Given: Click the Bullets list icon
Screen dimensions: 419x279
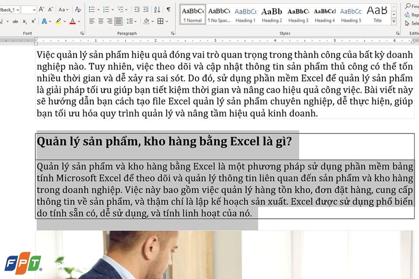Looking at the screenshot, I should click(92, 9).
